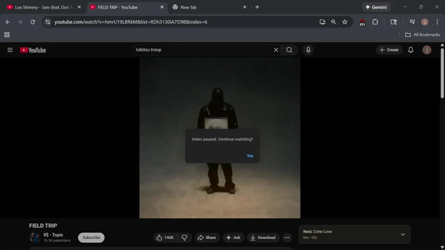Viewport: 445px width, 250px height.
Task: Like the video with 140K likes
Action: [x=165, y=237]
